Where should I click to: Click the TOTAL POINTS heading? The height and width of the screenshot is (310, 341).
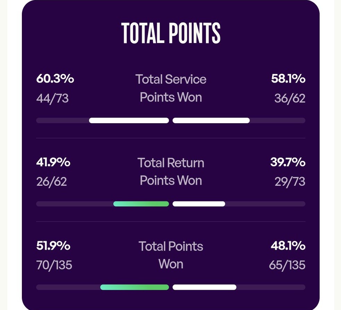pyautogui.click(x=171, y=33)
